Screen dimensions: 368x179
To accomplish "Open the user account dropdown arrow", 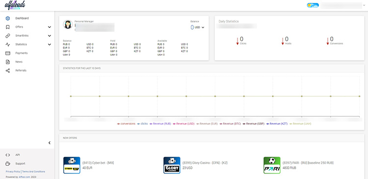I will pos(364,5).
